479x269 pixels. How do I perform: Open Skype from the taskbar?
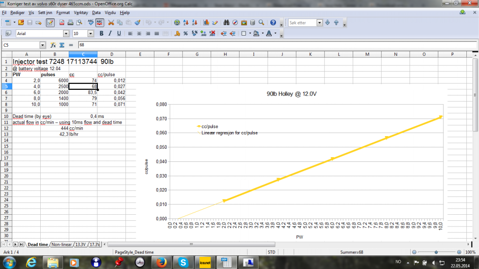183,262
